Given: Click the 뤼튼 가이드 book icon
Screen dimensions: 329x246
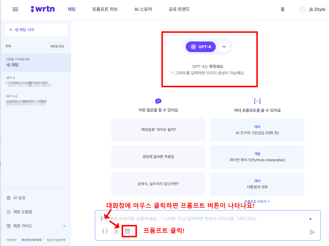Looking at the screenshot, I should (x=9, y=226).
